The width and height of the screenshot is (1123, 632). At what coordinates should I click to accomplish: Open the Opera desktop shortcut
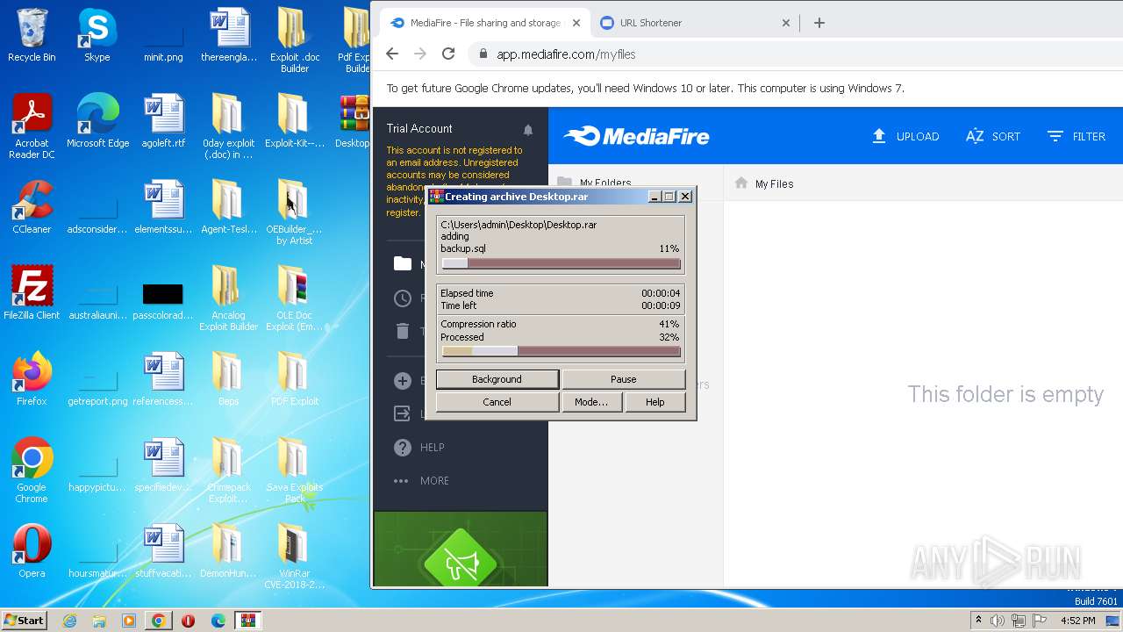(32, 551)
